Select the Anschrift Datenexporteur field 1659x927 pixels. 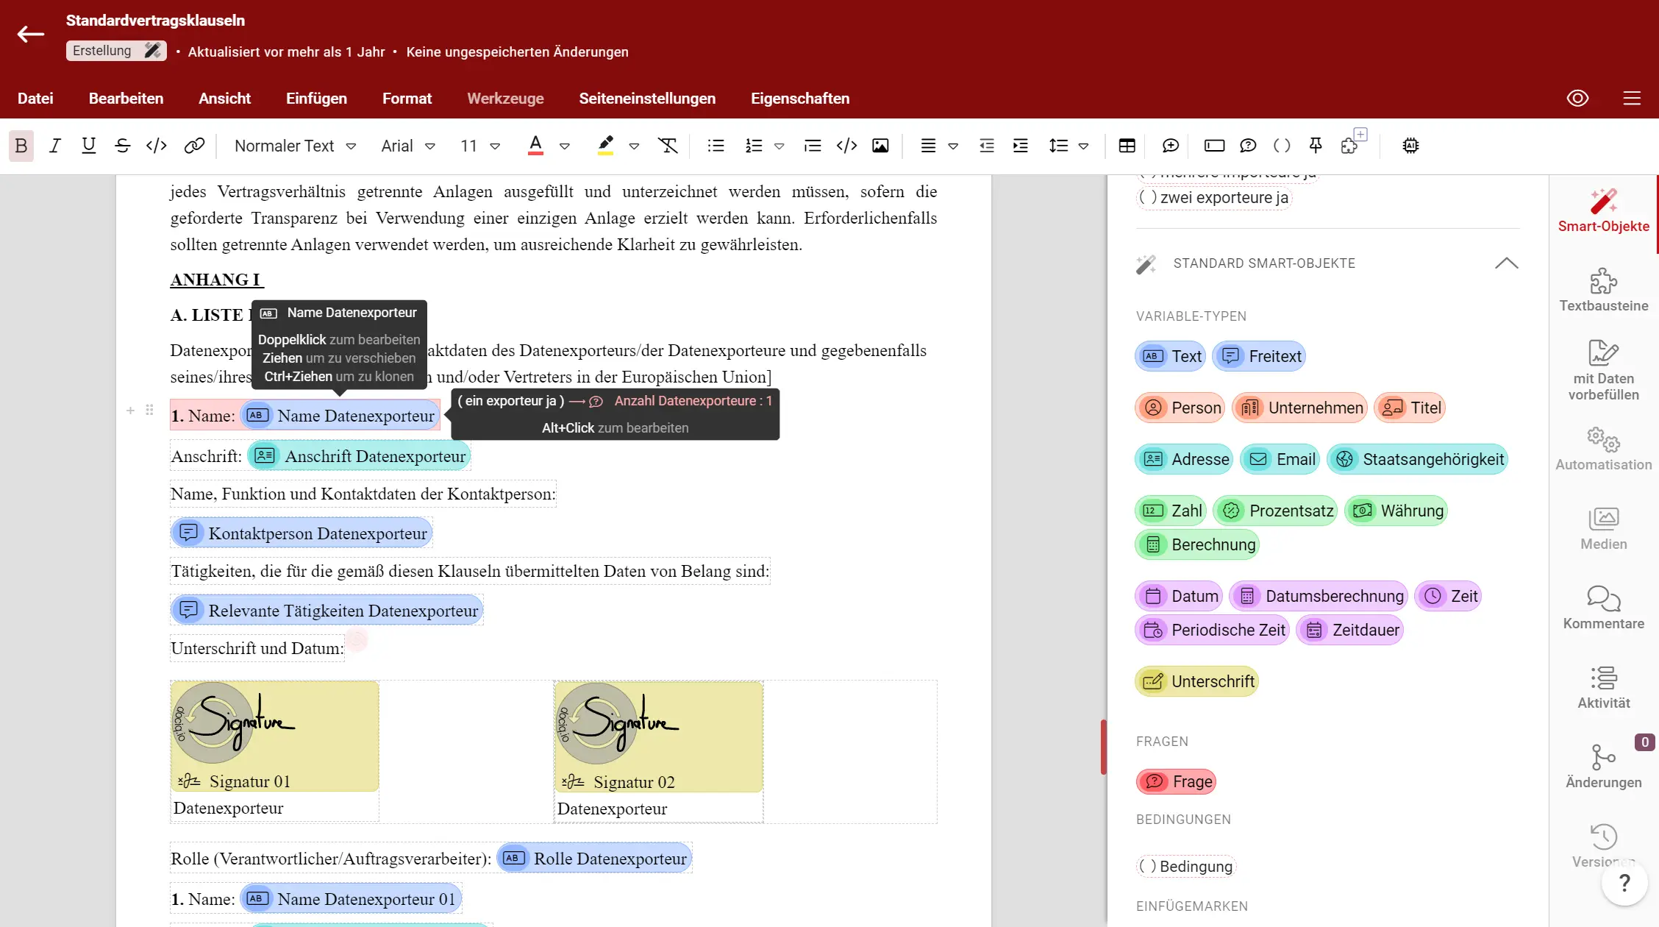tap(359, 456)
